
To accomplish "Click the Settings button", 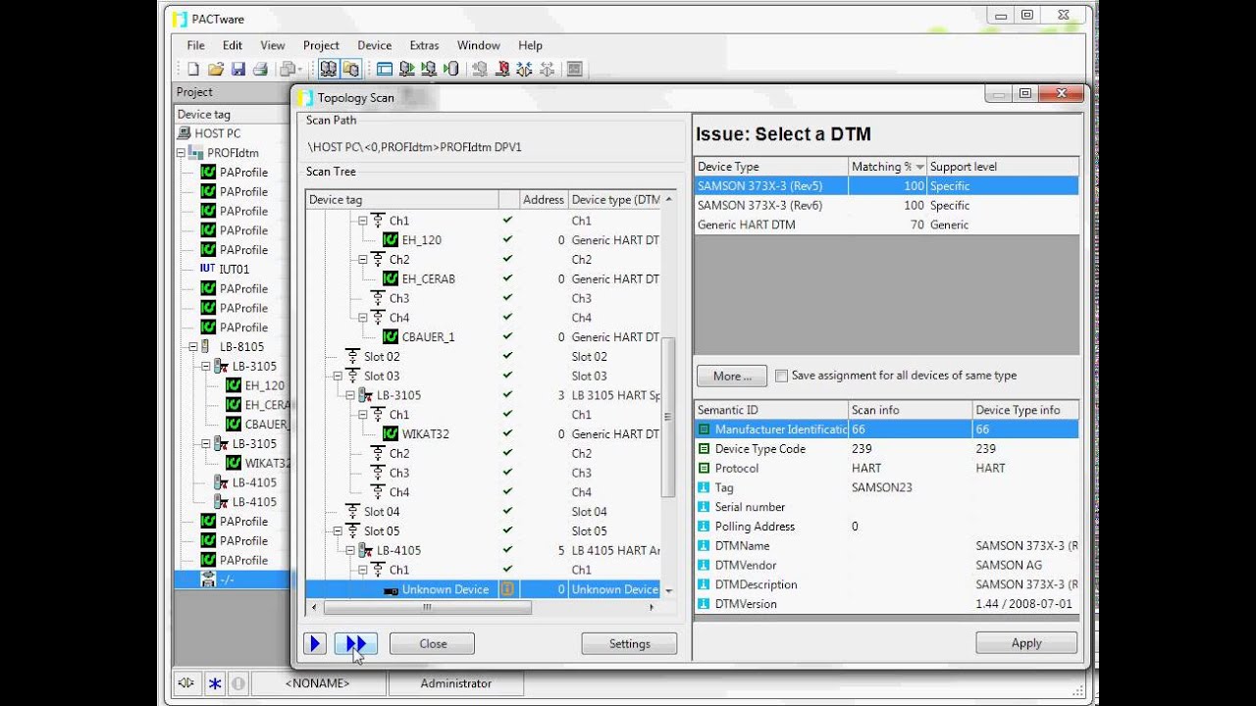I will [630, 644].
